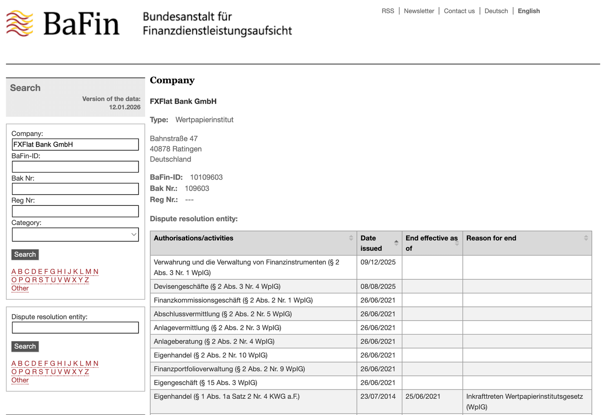601x415 pixels.
Task: Open the Contact us page
Action: click(x=459, y=10)
